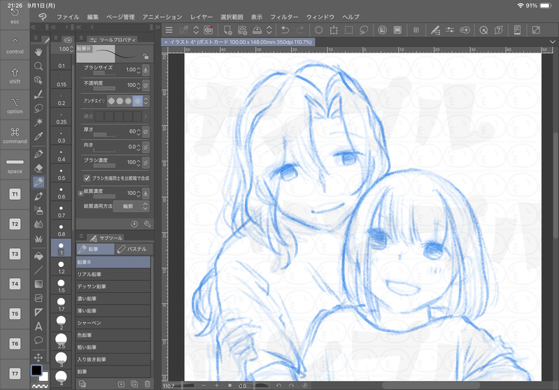
Task: Click brush size value stepper arrows
Action: [139, 70]
